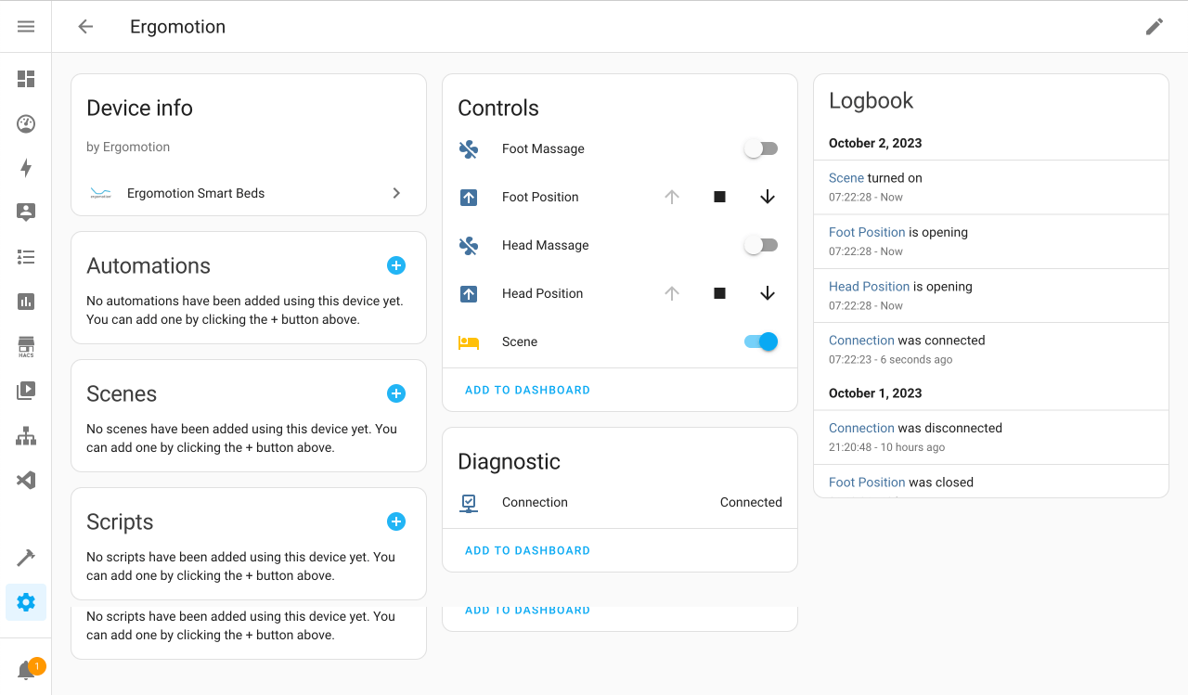Image resolution: width=1188 pixels, height=695 pixels.
Task: Click the Foot Position label
Action: tap(540, 197)
